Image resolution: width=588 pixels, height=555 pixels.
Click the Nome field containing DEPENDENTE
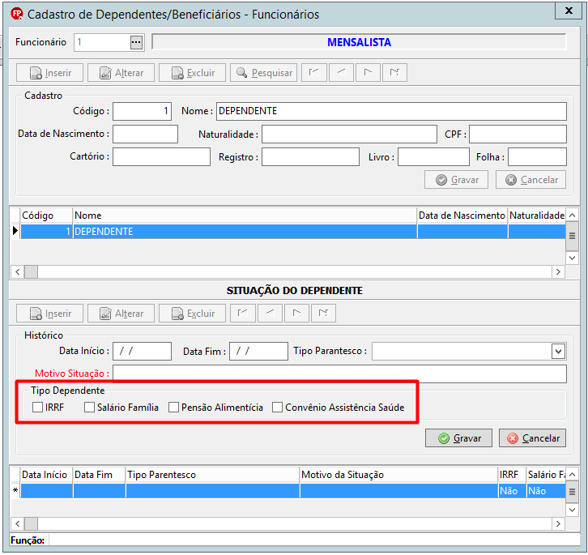click(x=391, y=112)
